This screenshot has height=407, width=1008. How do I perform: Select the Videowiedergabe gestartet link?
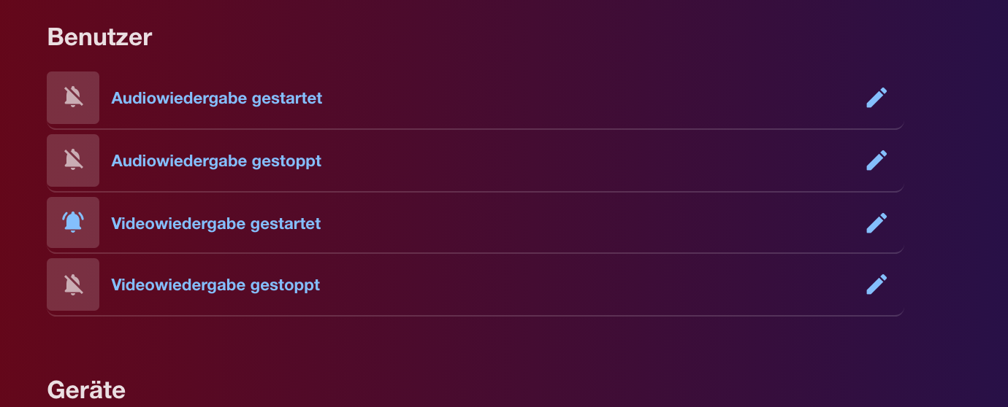[215, 223]
